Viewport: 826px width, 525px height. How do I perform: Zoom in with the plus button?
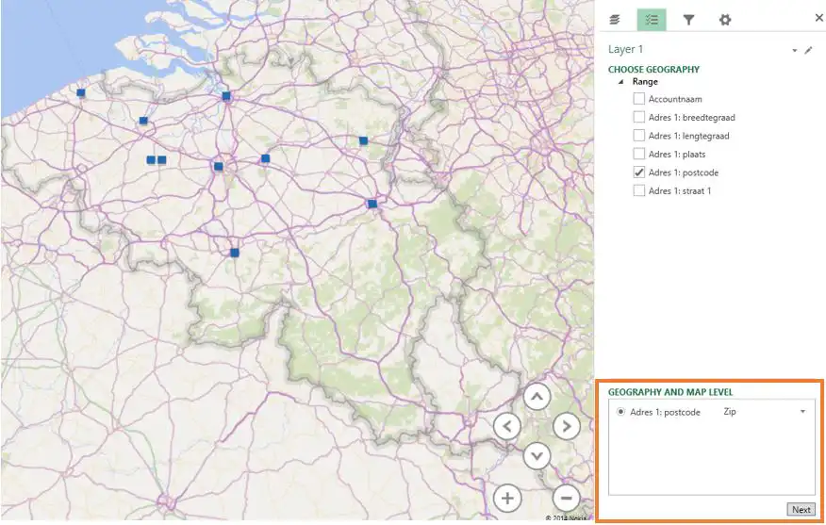click(507, 498)
